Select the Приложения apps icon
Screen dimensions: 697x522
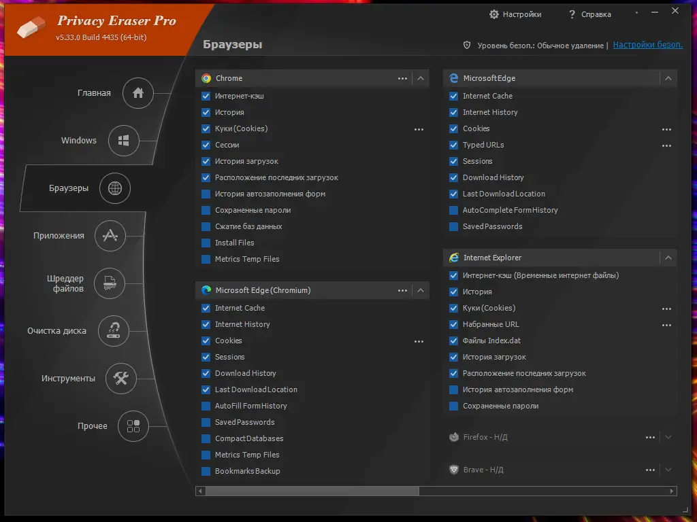click(x=110, y=236)
